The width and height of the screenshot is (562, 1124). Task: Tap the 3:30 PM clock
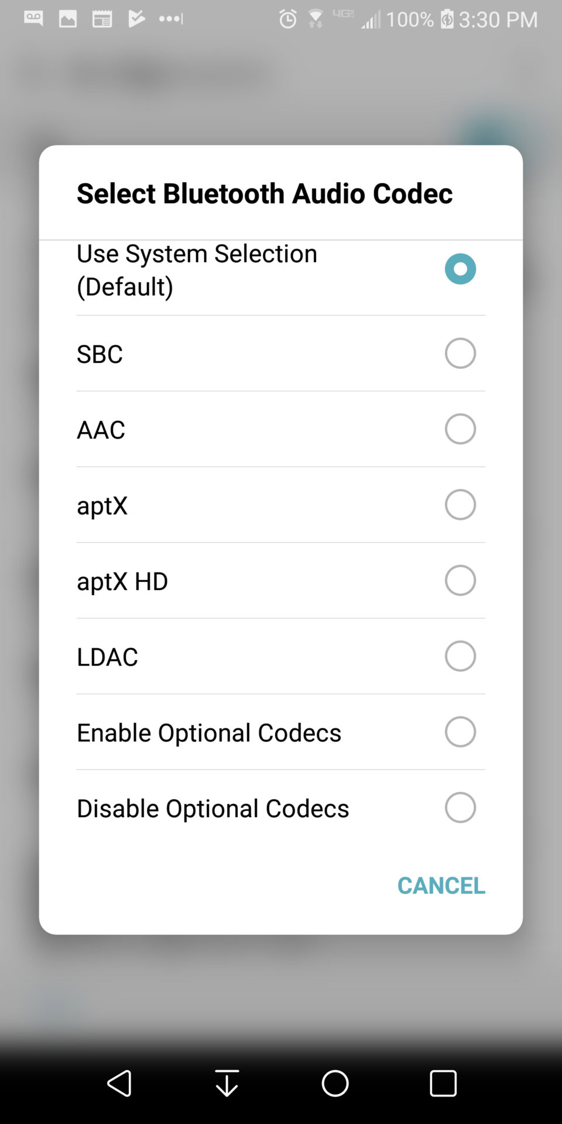click(498, 19)
